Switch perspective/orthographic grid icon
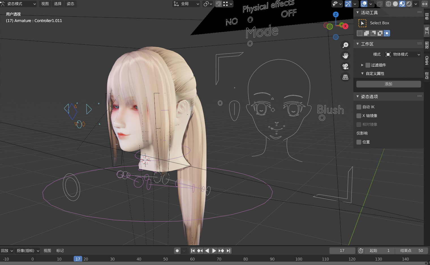Viewport: 430px width, 265px height. (x=345, y=77)
